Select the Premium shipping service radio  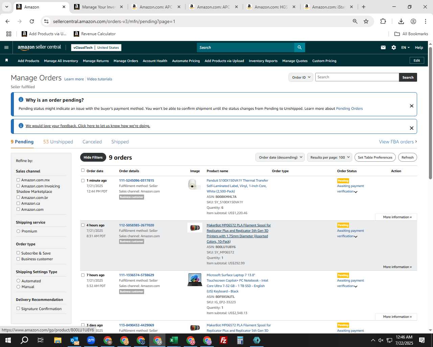tap(18, 231)
